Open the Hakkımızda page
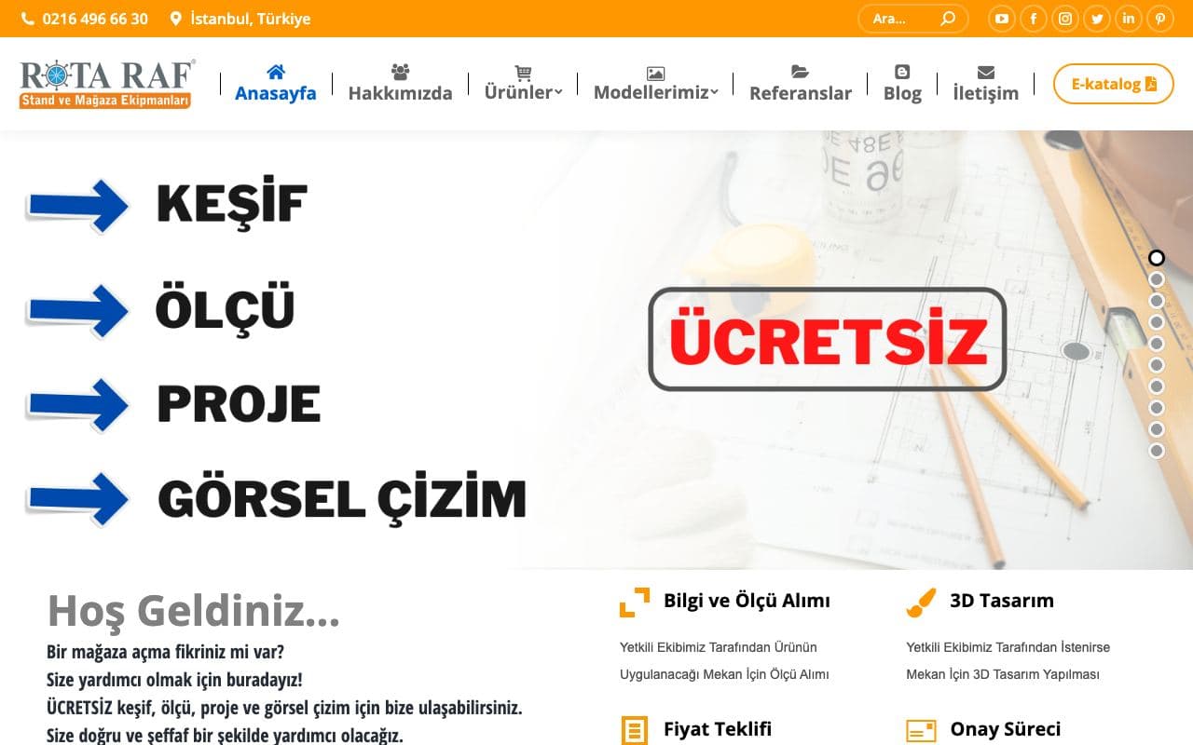The width and height of the screenshot is (1193, 745). click(400, 83)
